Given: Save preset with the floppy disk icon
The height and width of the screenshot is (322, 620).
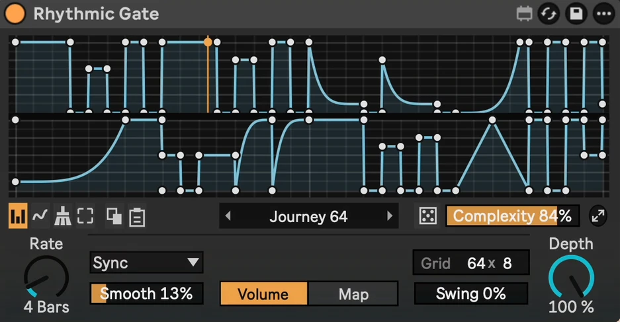Looking at the screenshot, I should (x=576, y=14).
